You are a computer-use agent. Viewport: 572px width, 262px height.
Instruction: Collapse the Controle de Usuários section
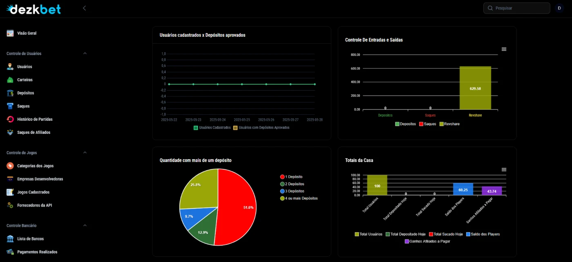[85, 53]
